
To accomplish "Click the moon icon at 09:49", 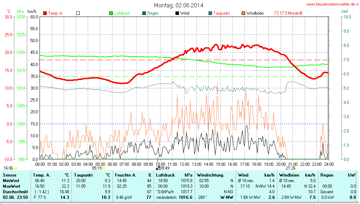I will click(x=158, y=168).
